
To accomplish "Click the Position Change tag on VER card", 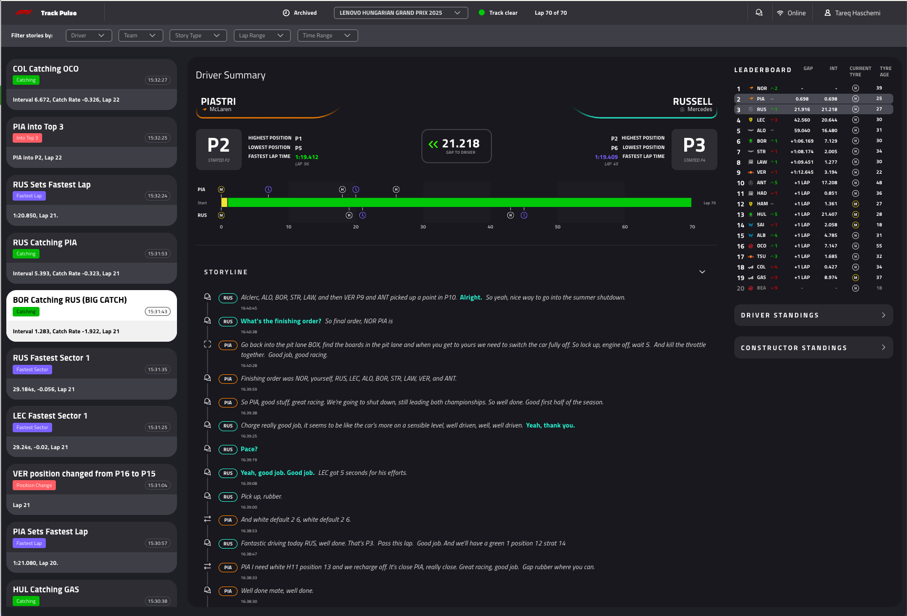I will [34, 485].
